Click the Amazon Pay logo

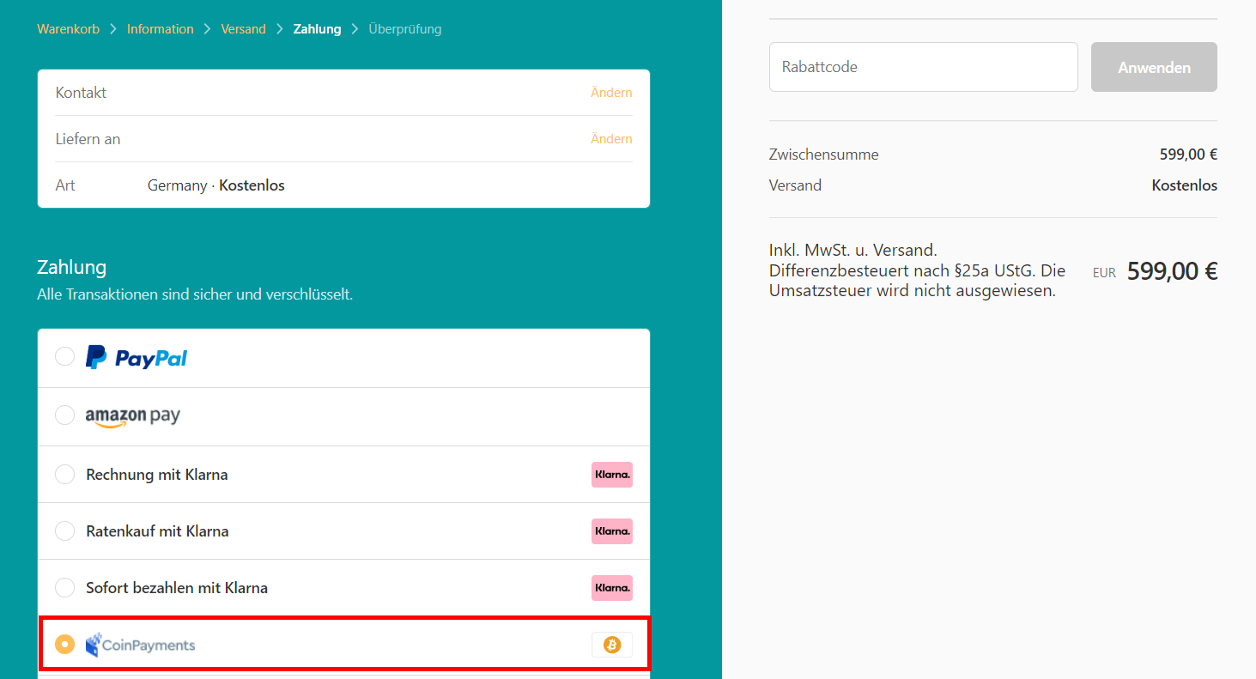tap(133, 416)
